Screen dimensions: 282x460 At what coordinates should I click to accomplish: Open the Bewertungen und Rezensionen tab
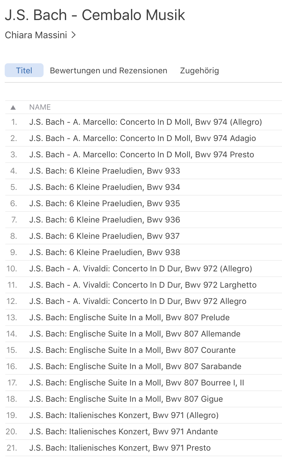pos(108,71)
